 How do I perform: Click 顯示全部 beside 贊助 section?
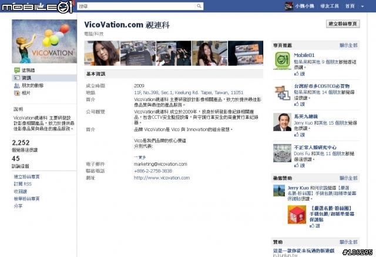pyautogui.click(x=348, y=242)
